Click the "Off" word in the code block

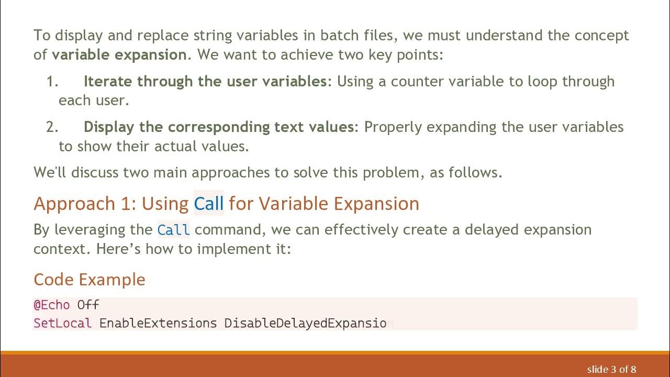[x=88, y=305]
